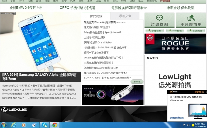
Task: Open thread 大家有推薦的行動電源嗎?
Action: (x=99, y=63)
